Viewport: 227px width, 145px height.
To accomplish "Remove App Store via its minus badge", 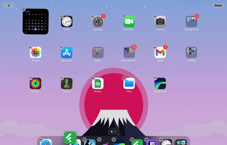I will [x=61, y=47].
